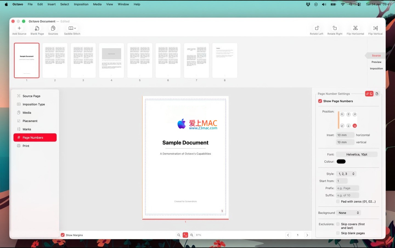Rotate the page right
The image size is (395, 248).
point(335,28)
